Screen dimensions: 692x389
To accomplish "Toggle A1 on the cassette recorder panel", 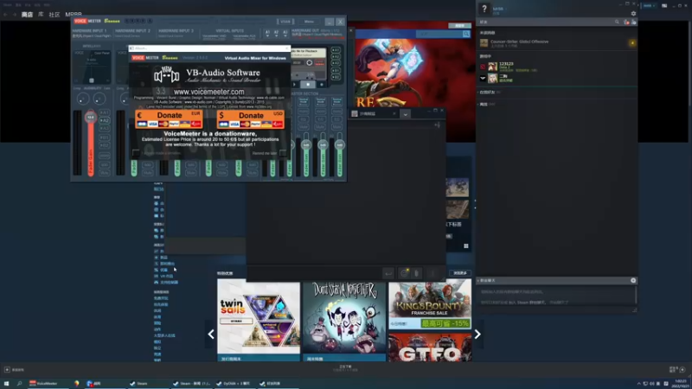I will pyautogui.click(x=336, y=50).
